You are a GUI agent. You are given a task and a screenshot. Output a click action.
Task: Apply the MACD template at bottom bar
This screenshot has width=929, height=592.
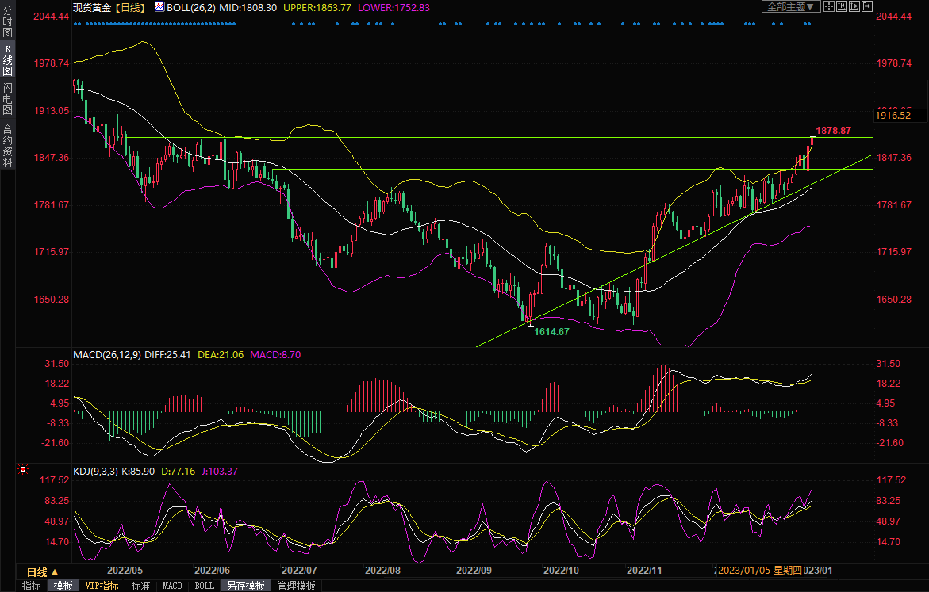pos(172,586)
